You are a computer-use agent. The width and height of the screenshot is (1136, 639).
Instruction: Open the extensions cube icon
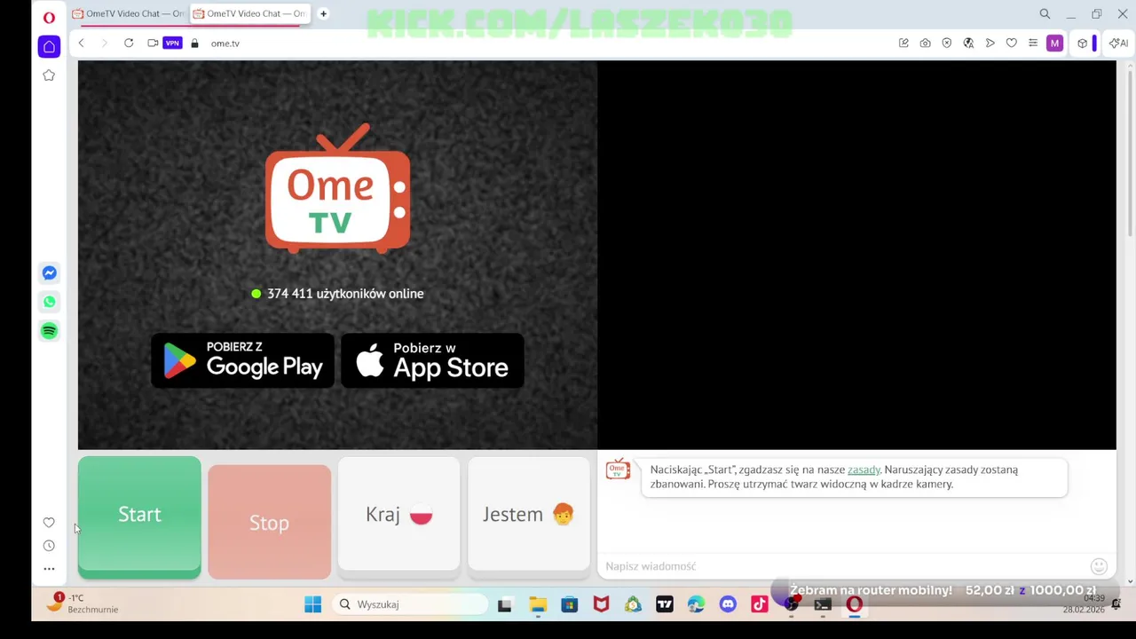point(1083,43)
